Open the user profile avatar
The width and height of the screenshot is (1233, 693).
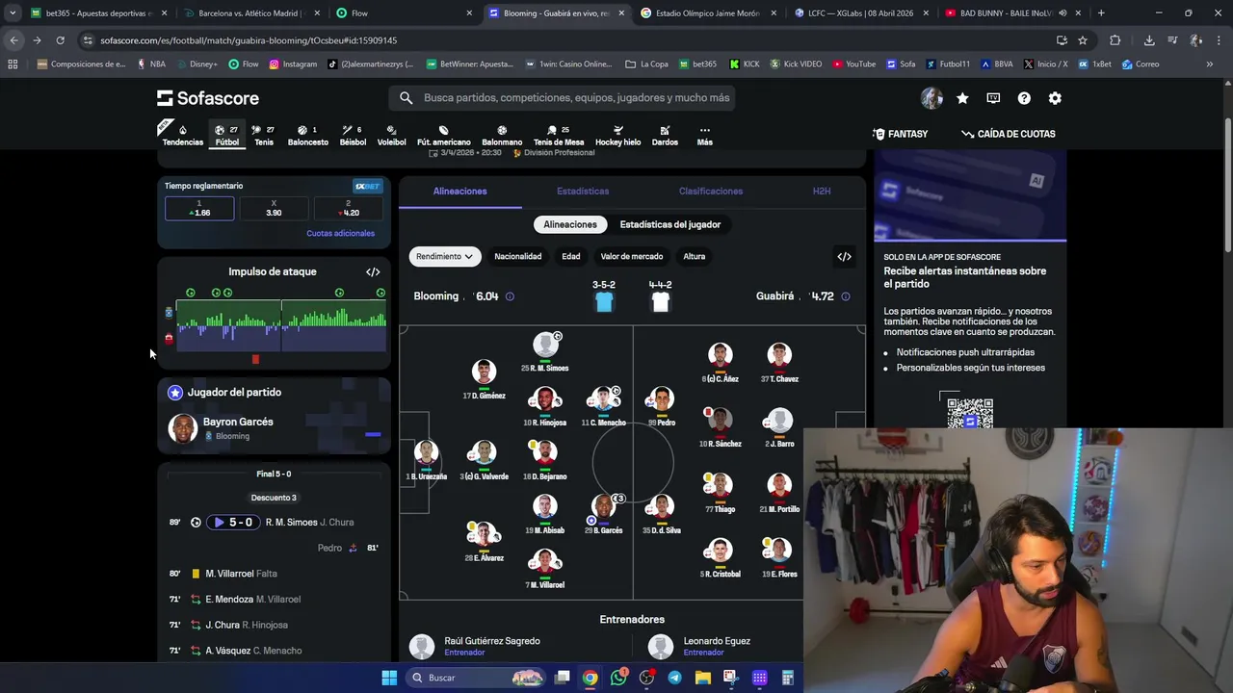coord(931,98)
